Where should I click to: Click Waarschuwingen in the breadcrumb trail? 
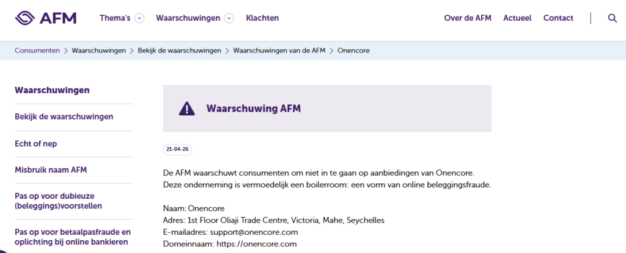coord(98,51)
